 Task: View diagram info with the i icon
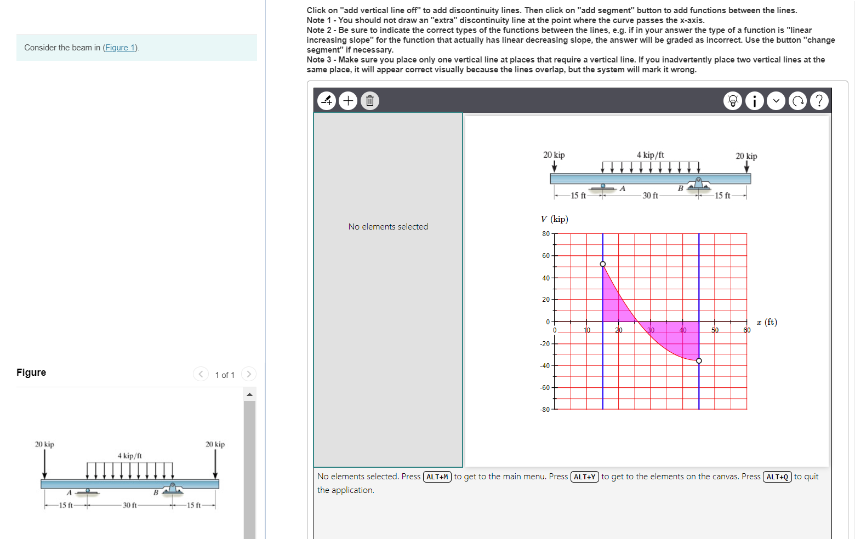tap(755, 100)
